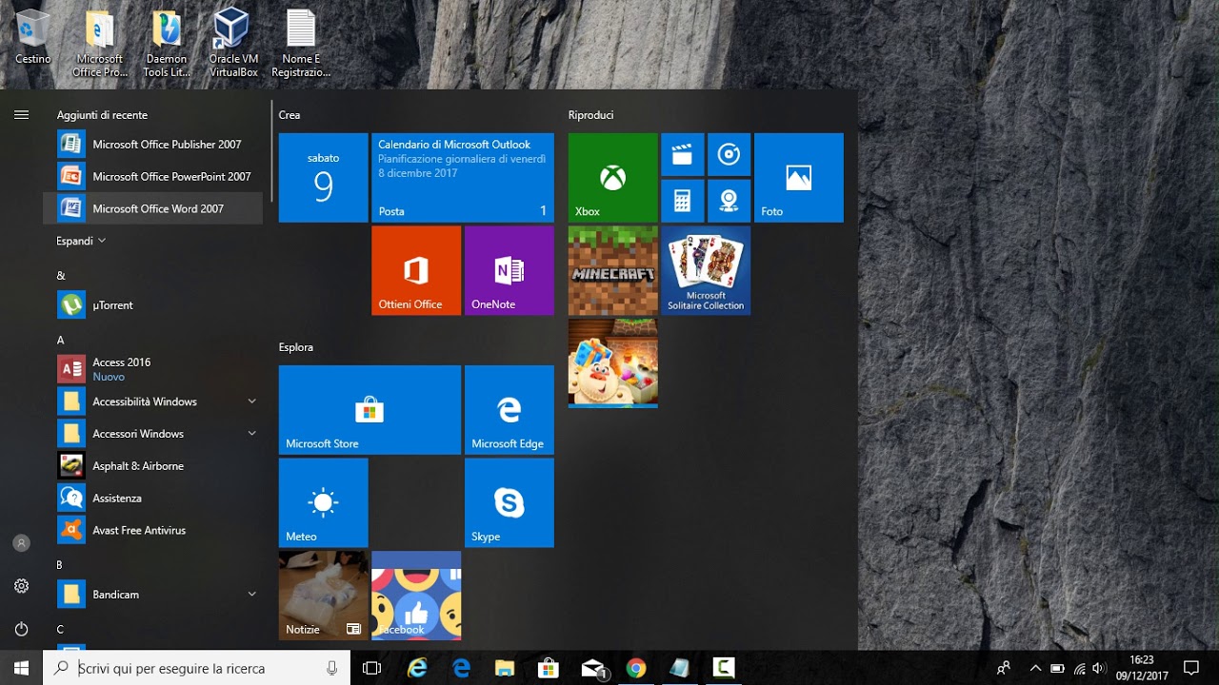This screenshot has height=685, width=1219.
Task: Expand the Start menu hamburger button
Action: (x=21, y=115)
